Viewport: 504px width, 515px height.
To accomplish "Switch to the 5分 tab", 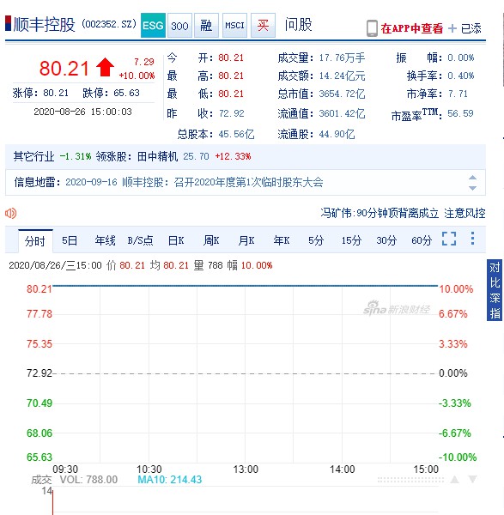I will [x=316, y=240].
